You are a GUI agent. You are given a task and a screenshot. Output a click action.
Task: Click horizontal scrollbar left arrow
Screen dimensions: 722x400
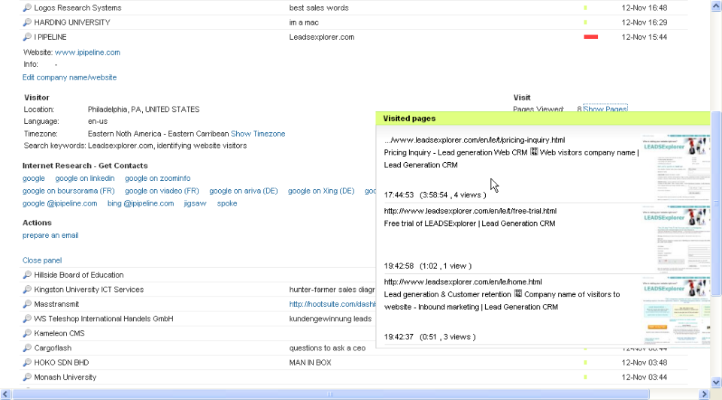pos(5,394)
